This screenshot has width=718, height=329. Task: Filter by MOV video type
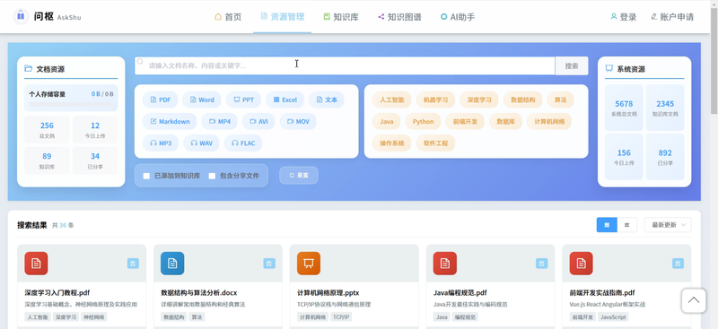coord(298,121)
